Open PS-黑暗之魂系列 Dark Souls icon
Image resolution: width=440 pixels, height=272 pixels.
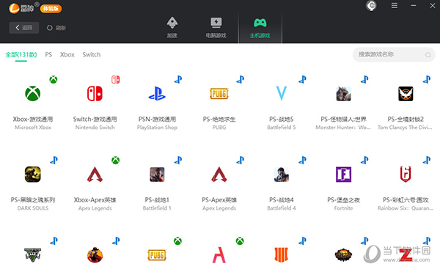[32, 174]
